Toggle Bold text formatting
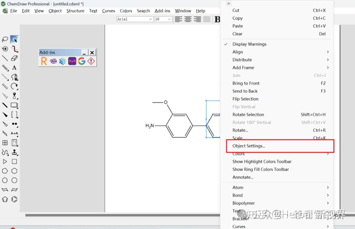The image size is (355, 229). [217, 19]
